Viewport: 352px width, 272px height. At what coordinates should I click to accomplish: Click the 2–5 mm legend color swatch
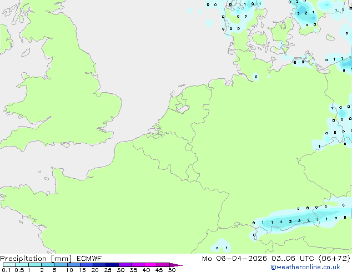48,265
